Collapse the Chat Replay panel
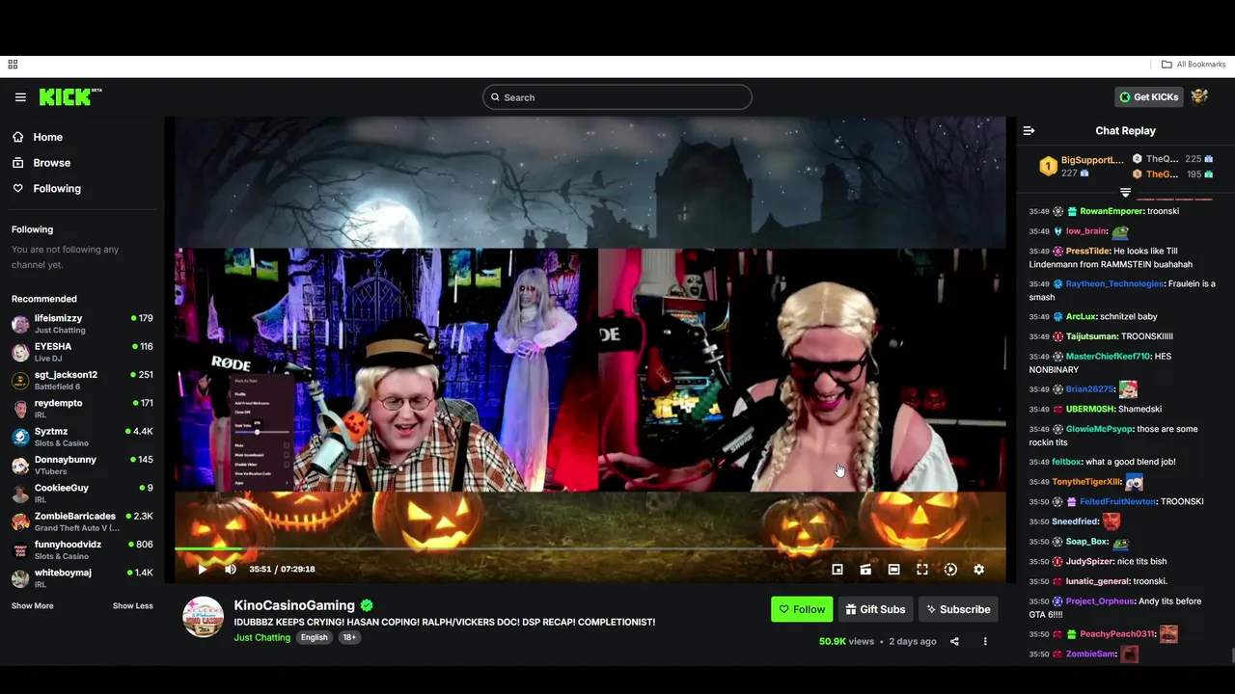The height and width of the screenshot is (694, 1235). (x=1029, y=130)
